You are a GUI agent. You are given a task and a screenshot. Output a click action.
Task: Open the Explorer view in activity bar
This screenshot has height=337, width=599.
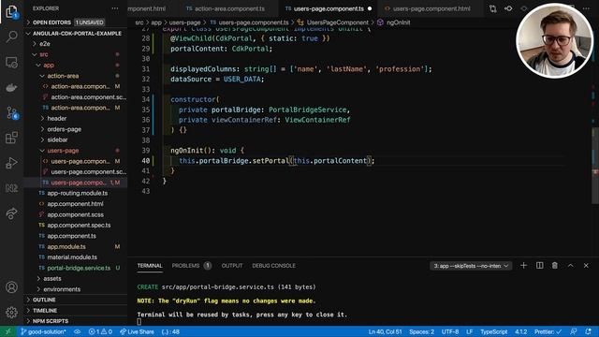(11, 11)
